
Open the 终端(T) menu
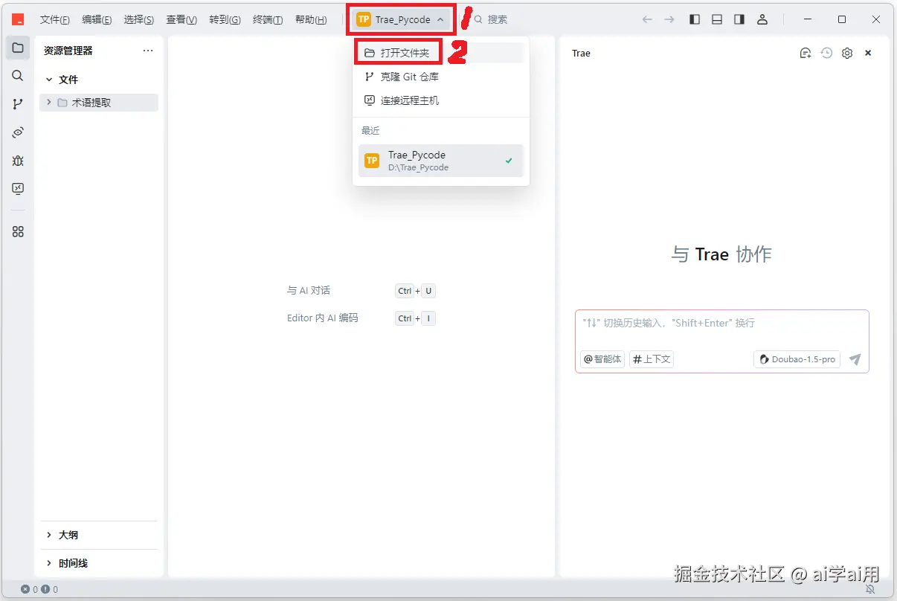point(268,19)
